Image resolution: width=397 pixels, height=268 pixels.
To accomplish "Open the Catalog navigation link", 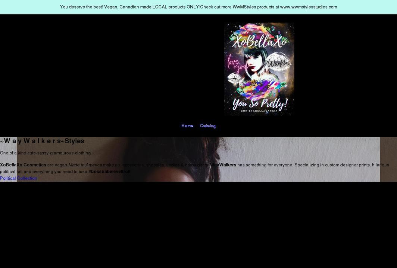I will click(207, 126).
